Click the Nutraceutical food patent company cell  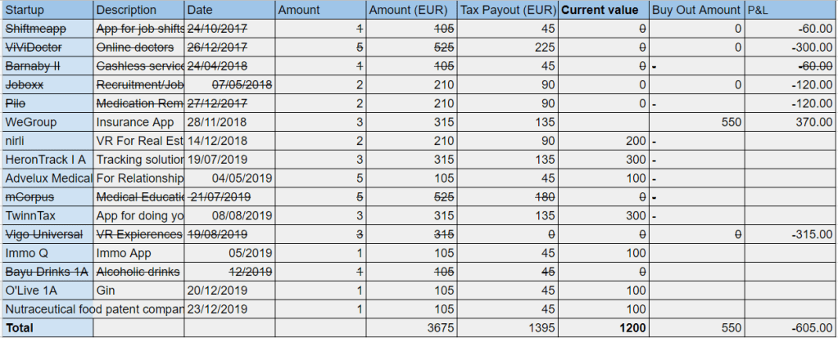[x=93, y=310]
